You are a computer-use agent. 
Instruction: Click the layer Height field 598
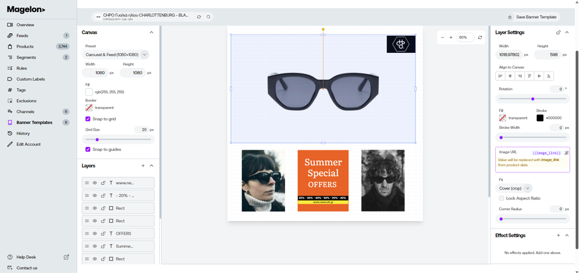tap(548, 55)
